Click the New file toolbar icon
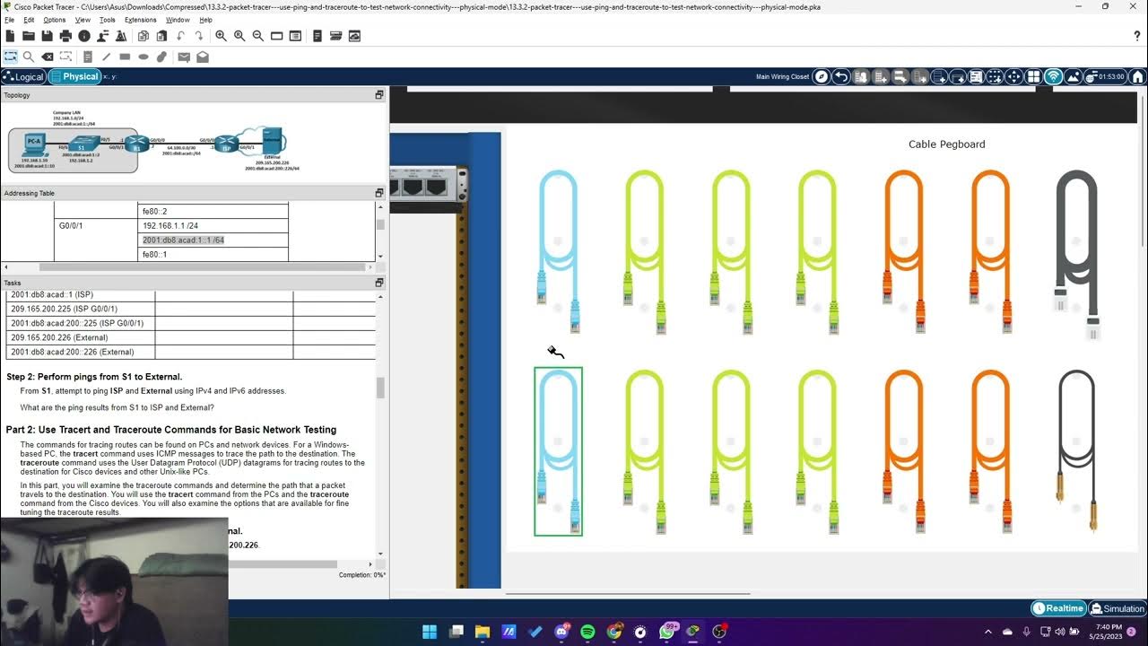 pyautogui.click(x=10, y=36)
